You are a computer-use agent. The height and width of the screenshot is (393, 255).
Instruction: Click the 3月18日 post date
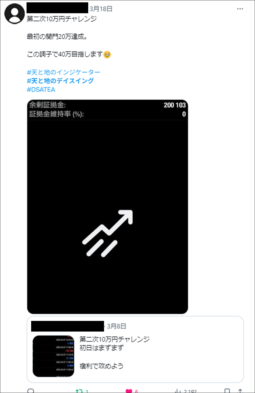[101, 9]
